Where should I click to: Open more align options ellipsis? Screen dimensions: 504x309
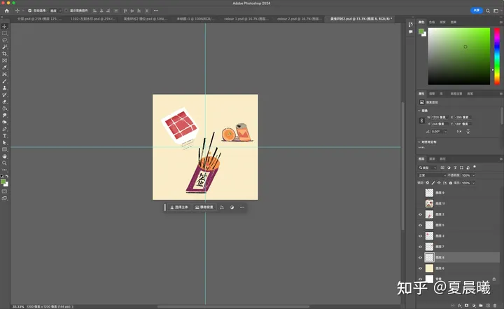(x=156, y=11)
